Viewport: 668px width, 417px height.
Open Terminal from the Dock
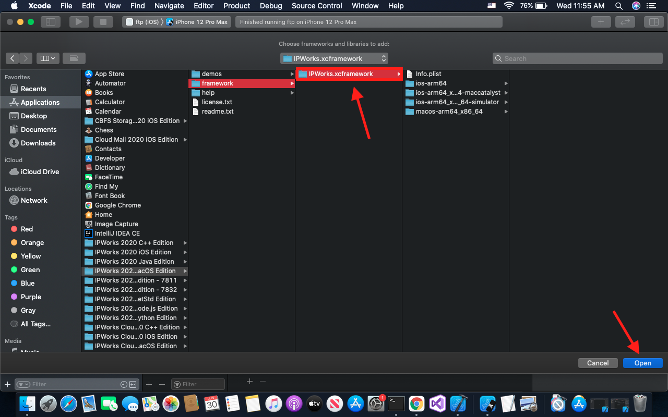tap(396, 403)
